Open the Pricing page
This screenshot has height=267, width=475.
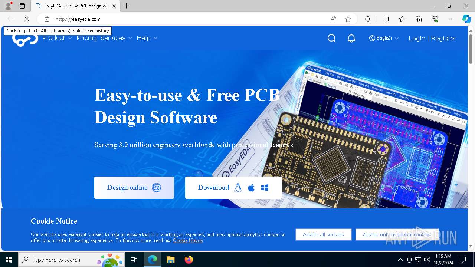tap(86, 38)
